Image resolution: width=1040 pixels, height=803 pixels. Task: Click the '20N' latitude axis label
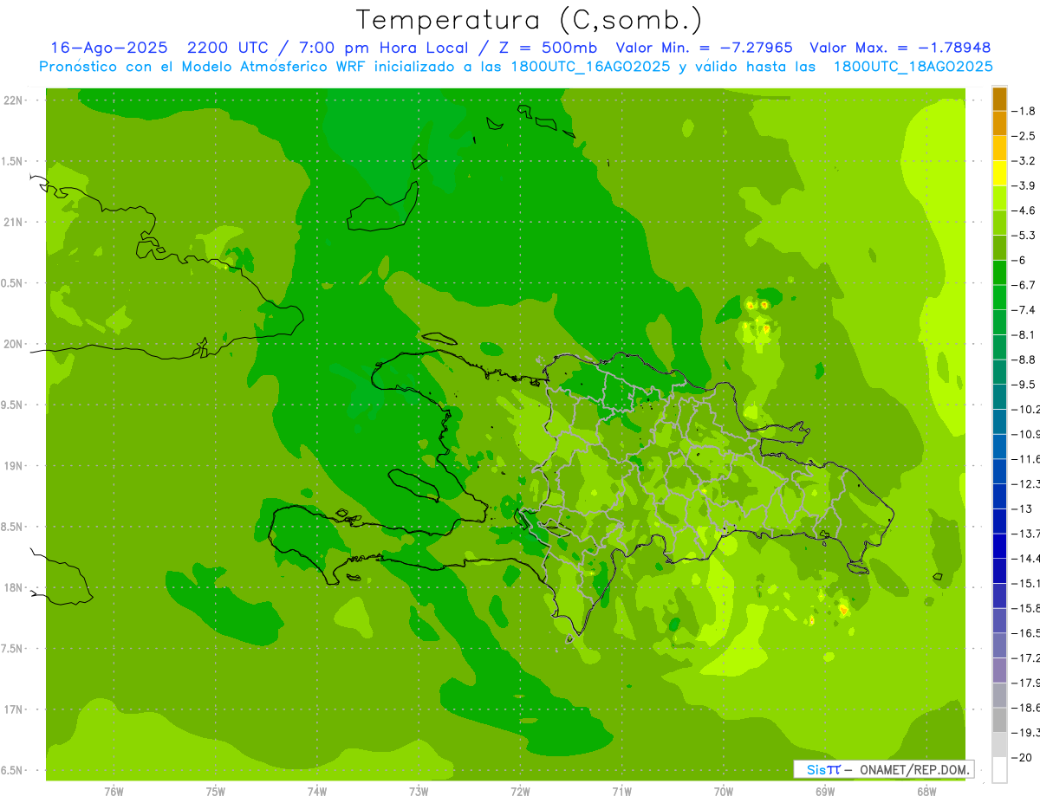[13, 344]
